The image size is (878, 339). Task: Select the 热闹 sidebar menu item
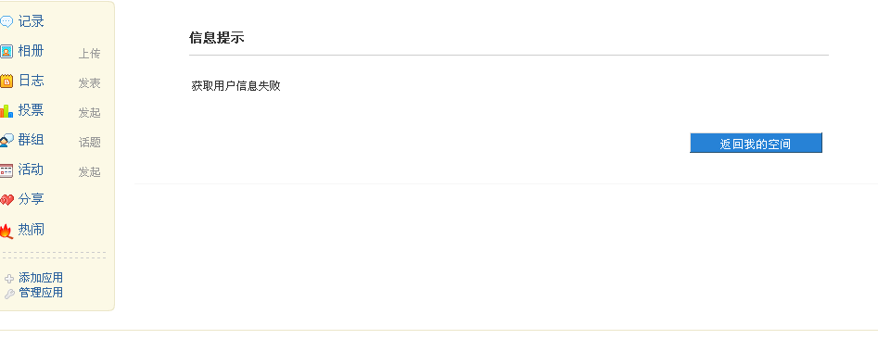pos(32,230)
